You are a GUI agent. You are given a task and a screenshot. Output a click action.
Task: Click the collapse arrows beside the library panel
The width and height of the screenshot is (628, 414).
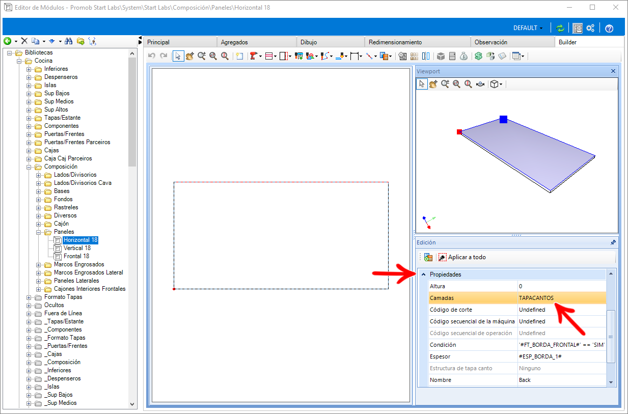140,41
